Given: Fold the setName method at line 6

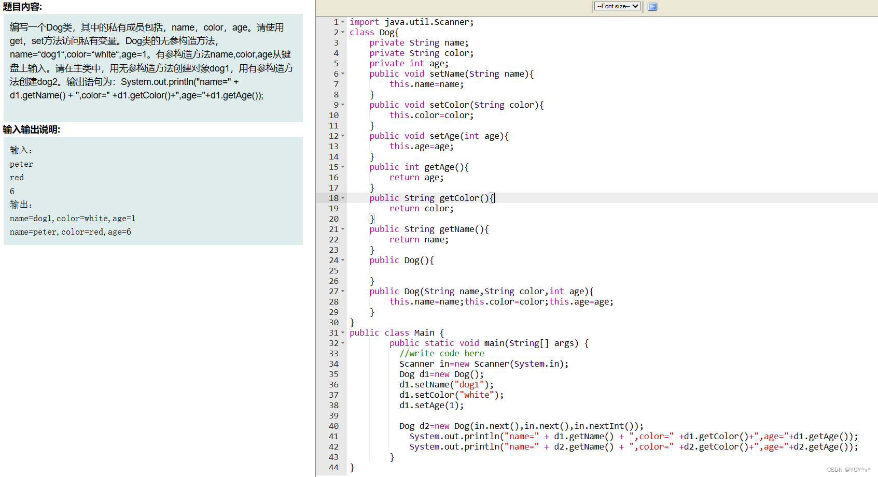Looking at the screenshot, I should (x=343, y=74).
